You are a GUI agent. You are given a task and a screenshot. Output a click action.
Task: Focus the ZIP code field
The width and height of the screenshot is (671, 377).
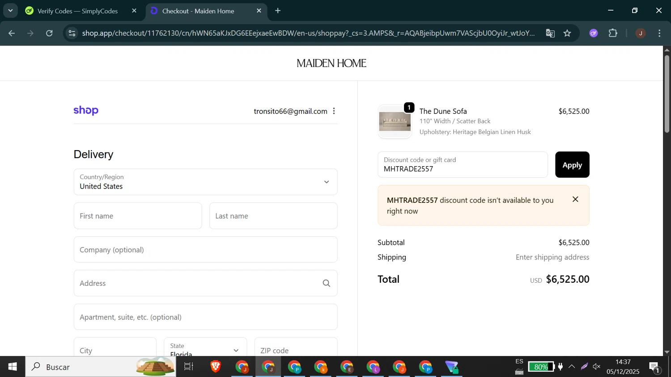296,347
